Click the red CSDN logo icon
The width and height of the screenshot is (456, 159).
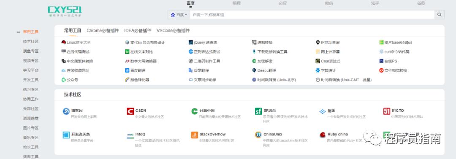pos(130,111)
